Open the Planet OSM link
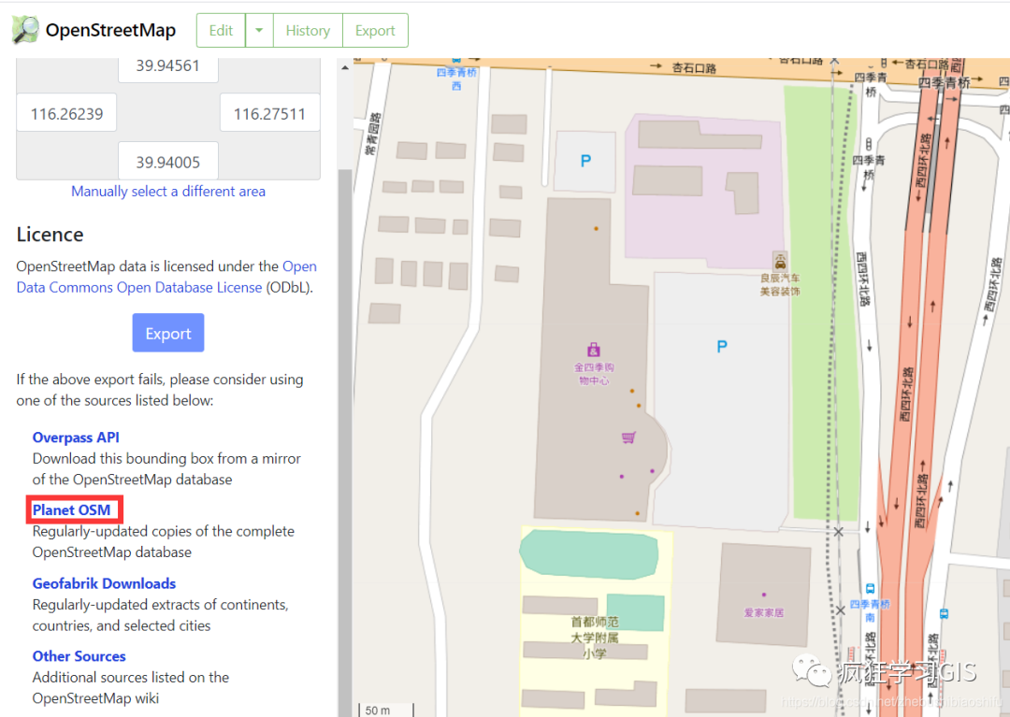 [x=71, y=510]
